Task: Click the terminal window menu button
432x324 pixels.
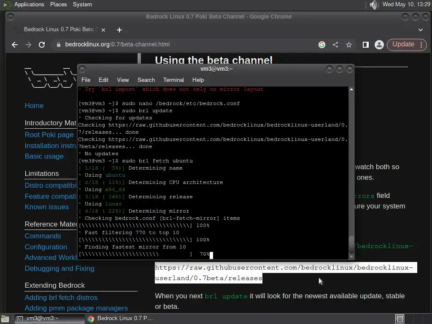Action: pos(82,69)
